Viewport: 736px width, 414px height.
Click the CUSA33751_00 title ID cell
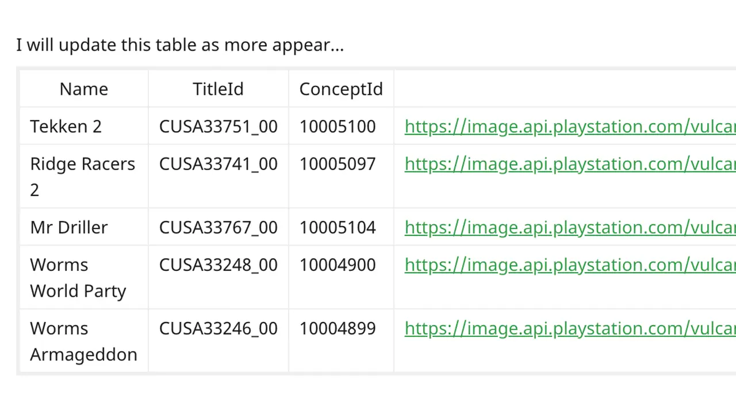218,126
